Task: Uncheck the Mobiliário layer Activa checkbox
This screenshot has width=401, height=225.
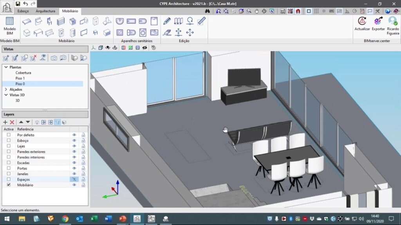Action: [9, 185]
